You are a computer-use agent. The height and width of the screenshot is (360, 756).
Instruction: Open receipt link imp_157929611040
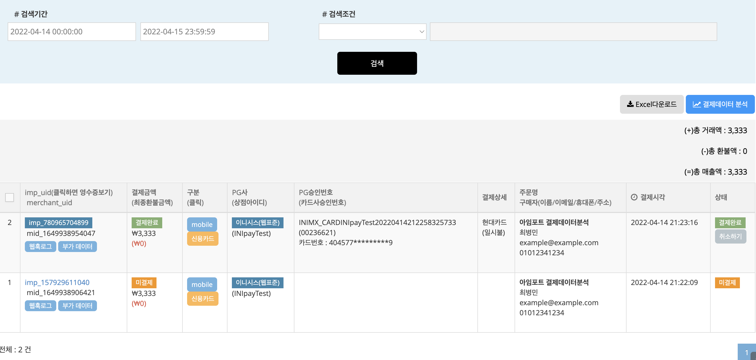tap(57, 282)
